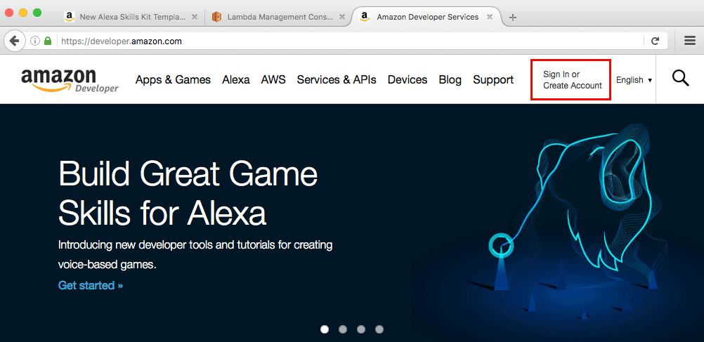
Task: Open the Apps & Games menu
Action: point(173,80)
